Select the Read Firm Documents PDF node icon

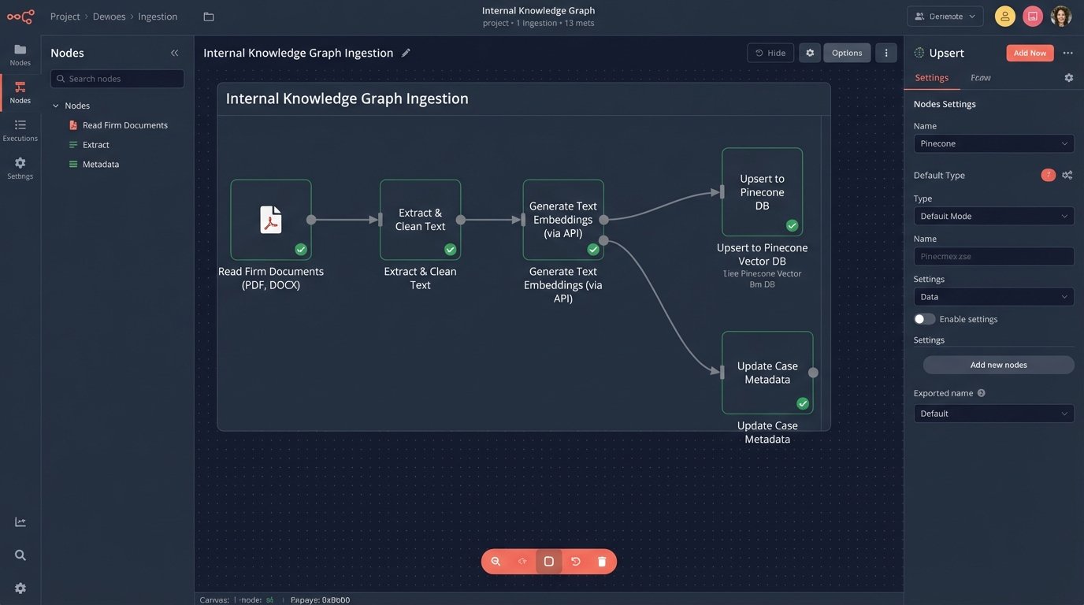coord(270,219)
